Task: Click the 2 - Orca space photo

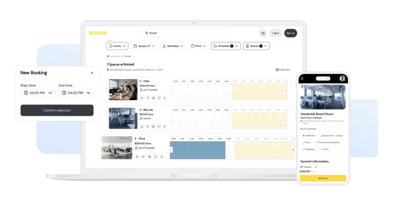Action: [x=117, y=148]
